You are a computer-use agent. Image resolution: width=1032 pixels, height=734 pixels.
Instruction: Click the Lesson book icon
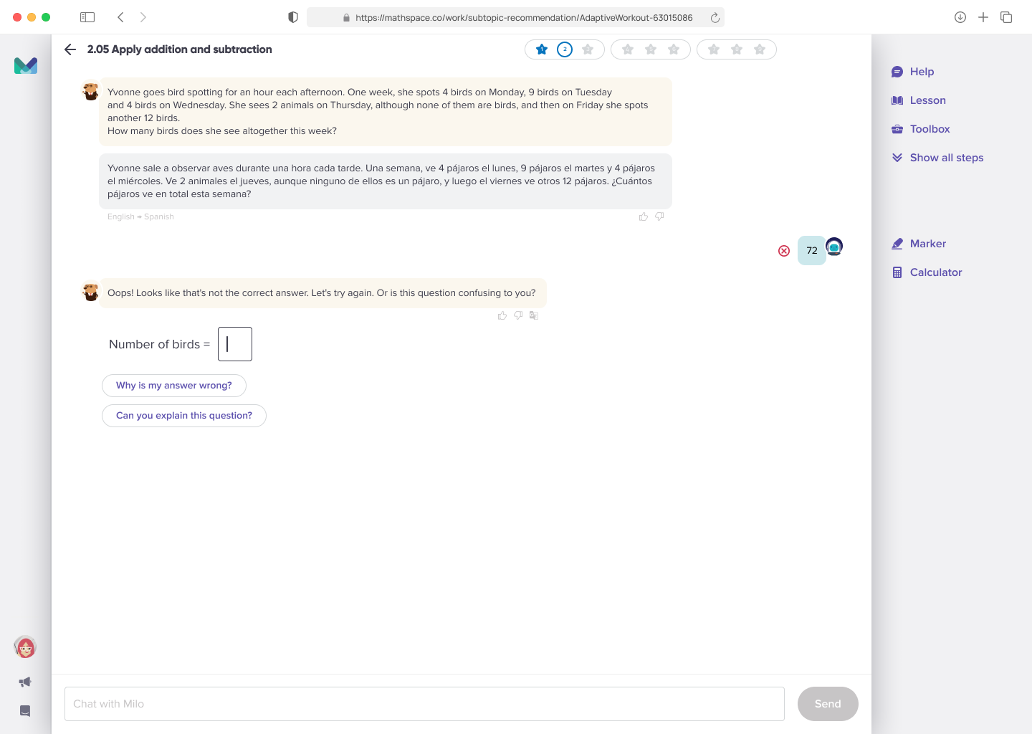click(897, 100)
